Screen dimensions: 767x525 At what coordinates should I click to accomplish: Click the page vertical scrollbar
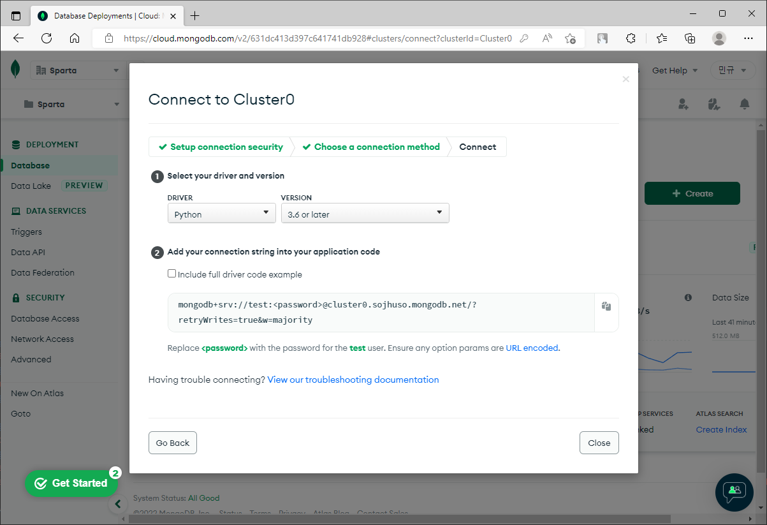(761, 300)
